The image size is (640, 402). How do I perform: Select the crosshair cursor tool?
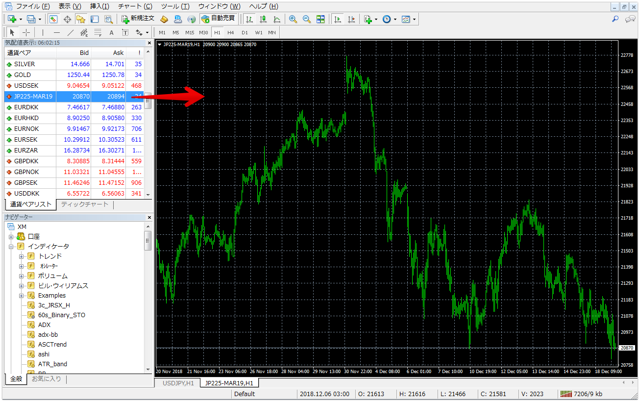point(26,33)
